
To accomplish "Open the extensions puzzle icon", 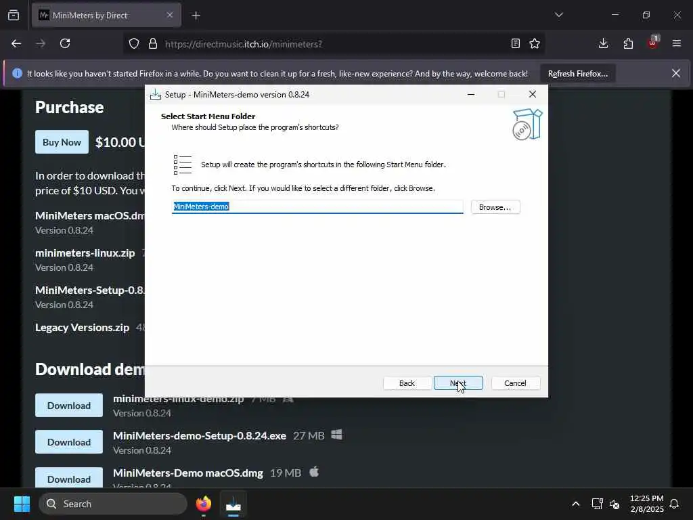I will pos(628,43).
